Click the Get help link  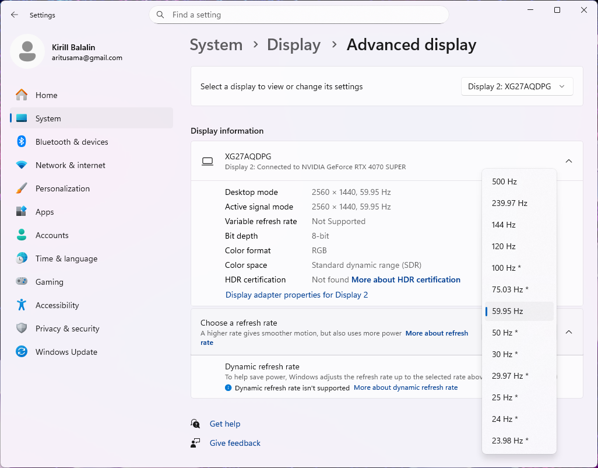pyautogui.click(x=225, y=424)
